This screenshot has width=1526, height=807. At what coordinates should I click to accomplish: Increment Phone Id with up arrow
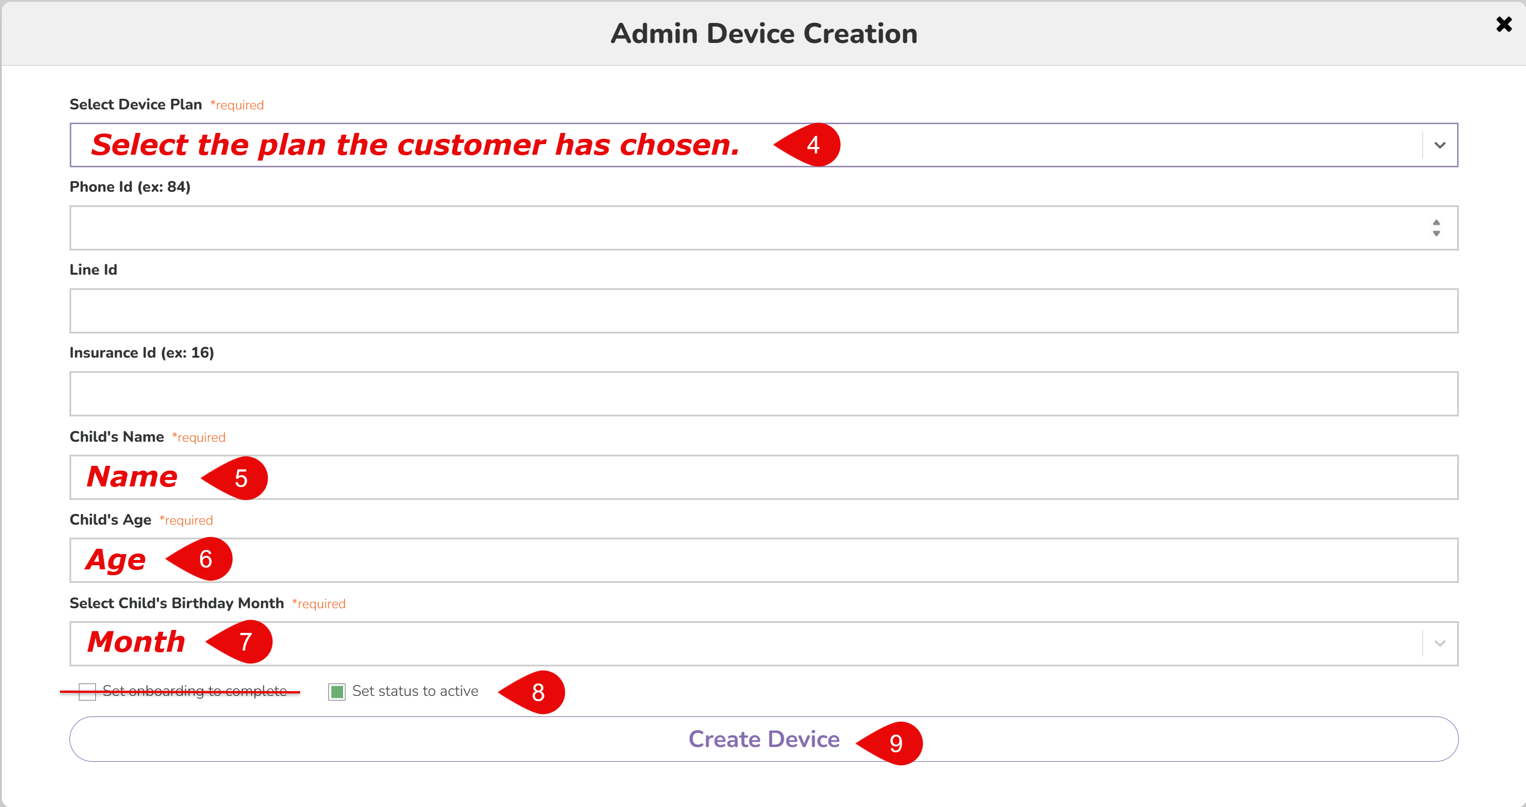1436,222
